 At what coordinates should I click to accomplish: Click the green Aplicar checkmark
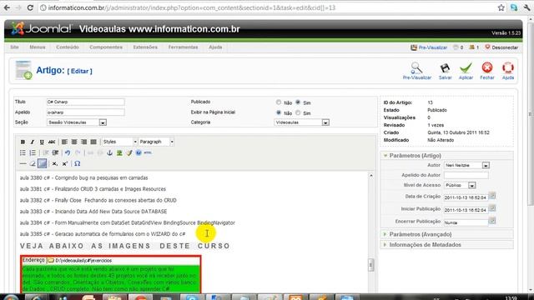[x=466, y=68]
